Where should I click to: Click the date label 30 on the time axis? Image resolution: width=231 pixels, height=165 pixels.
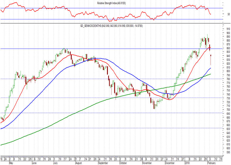pos(141,159)
